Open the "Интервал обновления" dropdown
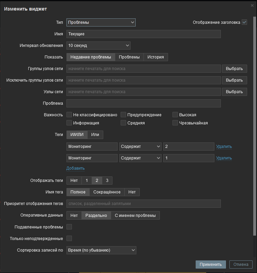This screenshot has height=273, width=257. [x=98, y=45]
